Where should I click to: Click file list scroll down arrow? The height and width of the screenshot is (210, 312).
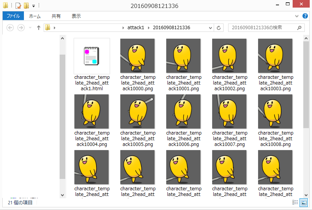[x=306, y=195]
